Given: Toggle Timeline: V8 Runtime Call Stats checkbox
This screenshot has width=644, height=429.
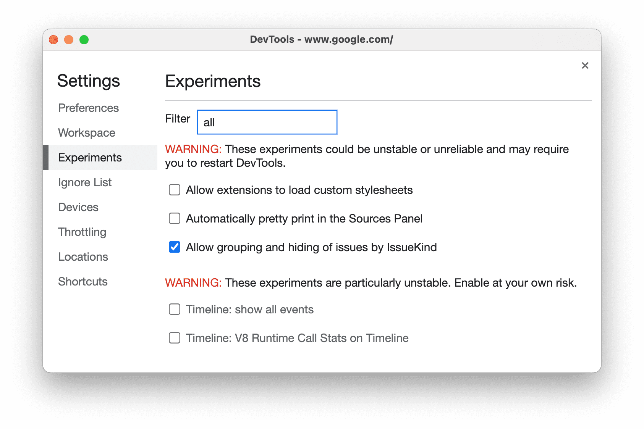Looking at the screenshot, I should 174,338.
